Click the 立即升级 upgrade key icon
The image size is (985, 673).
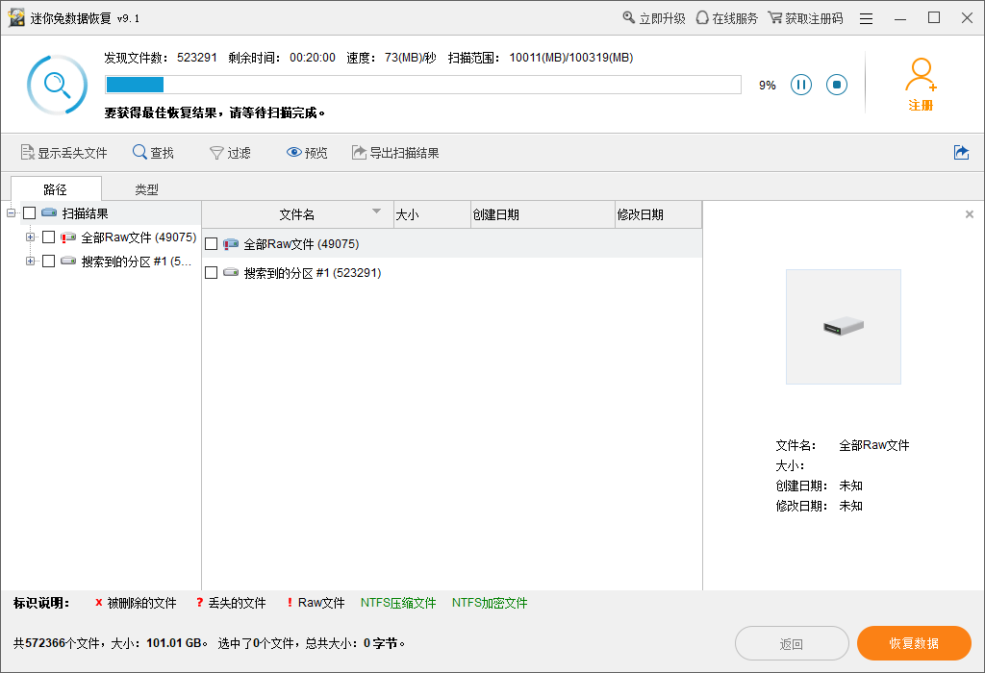coord(654,18)
